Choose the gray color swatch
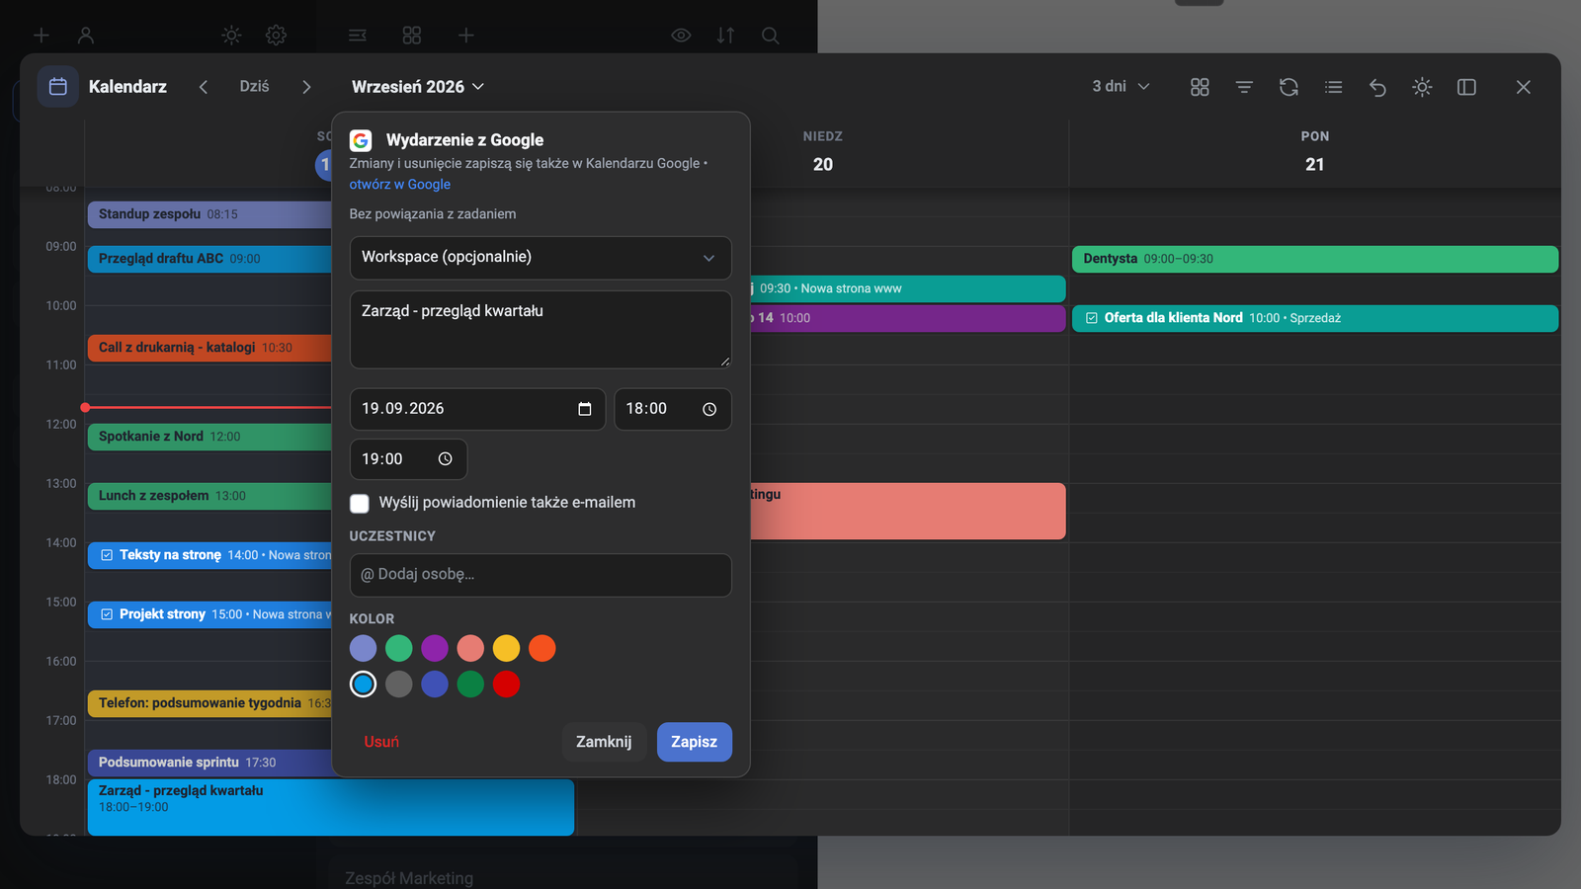1581x889 pixels. [399, 684]
